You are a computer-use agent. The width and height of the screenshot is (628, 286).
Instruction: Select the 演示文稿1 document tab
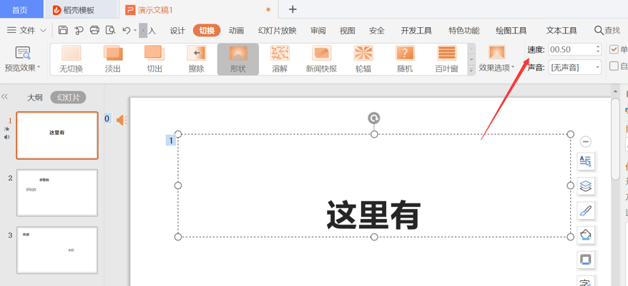[199, 9]
